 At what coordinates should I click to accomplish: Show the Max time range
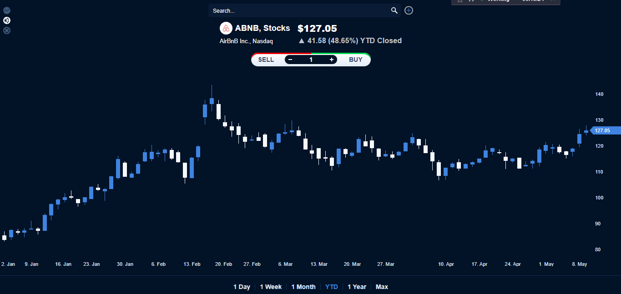tap(382, 287)
